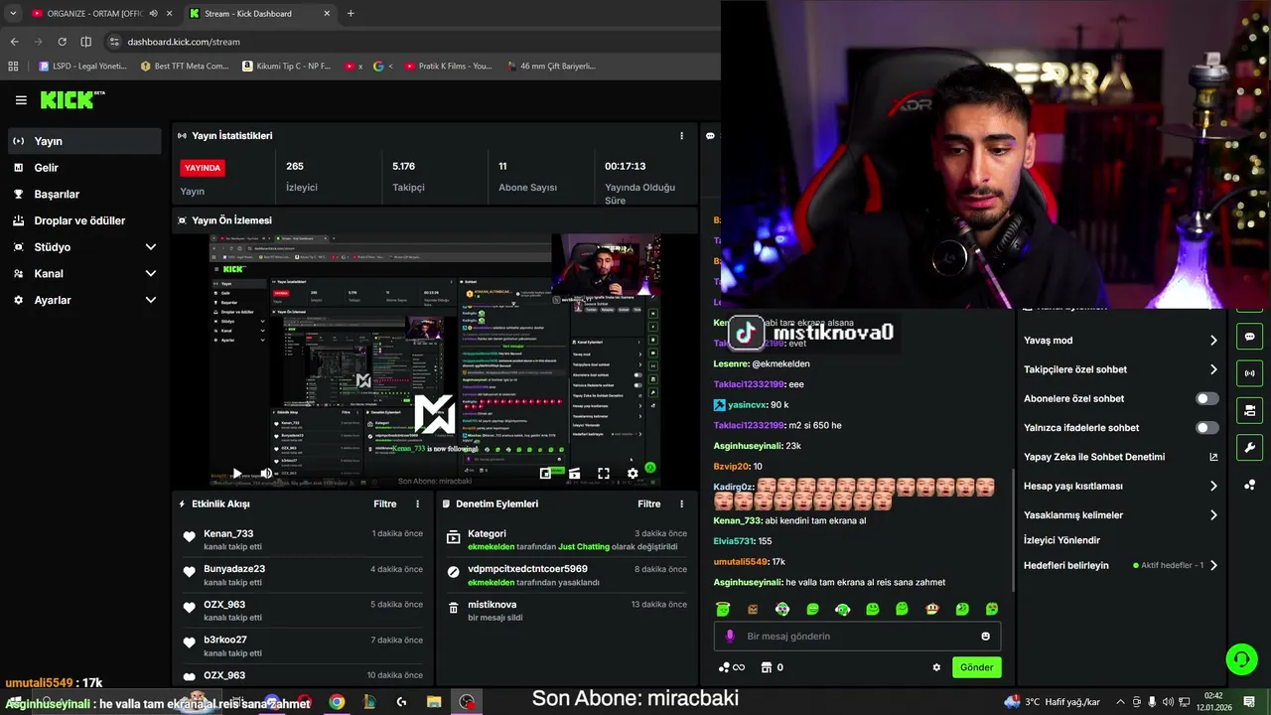
Task: Open picture-in-picture for stream preview
Action: [x=545, y=474]
